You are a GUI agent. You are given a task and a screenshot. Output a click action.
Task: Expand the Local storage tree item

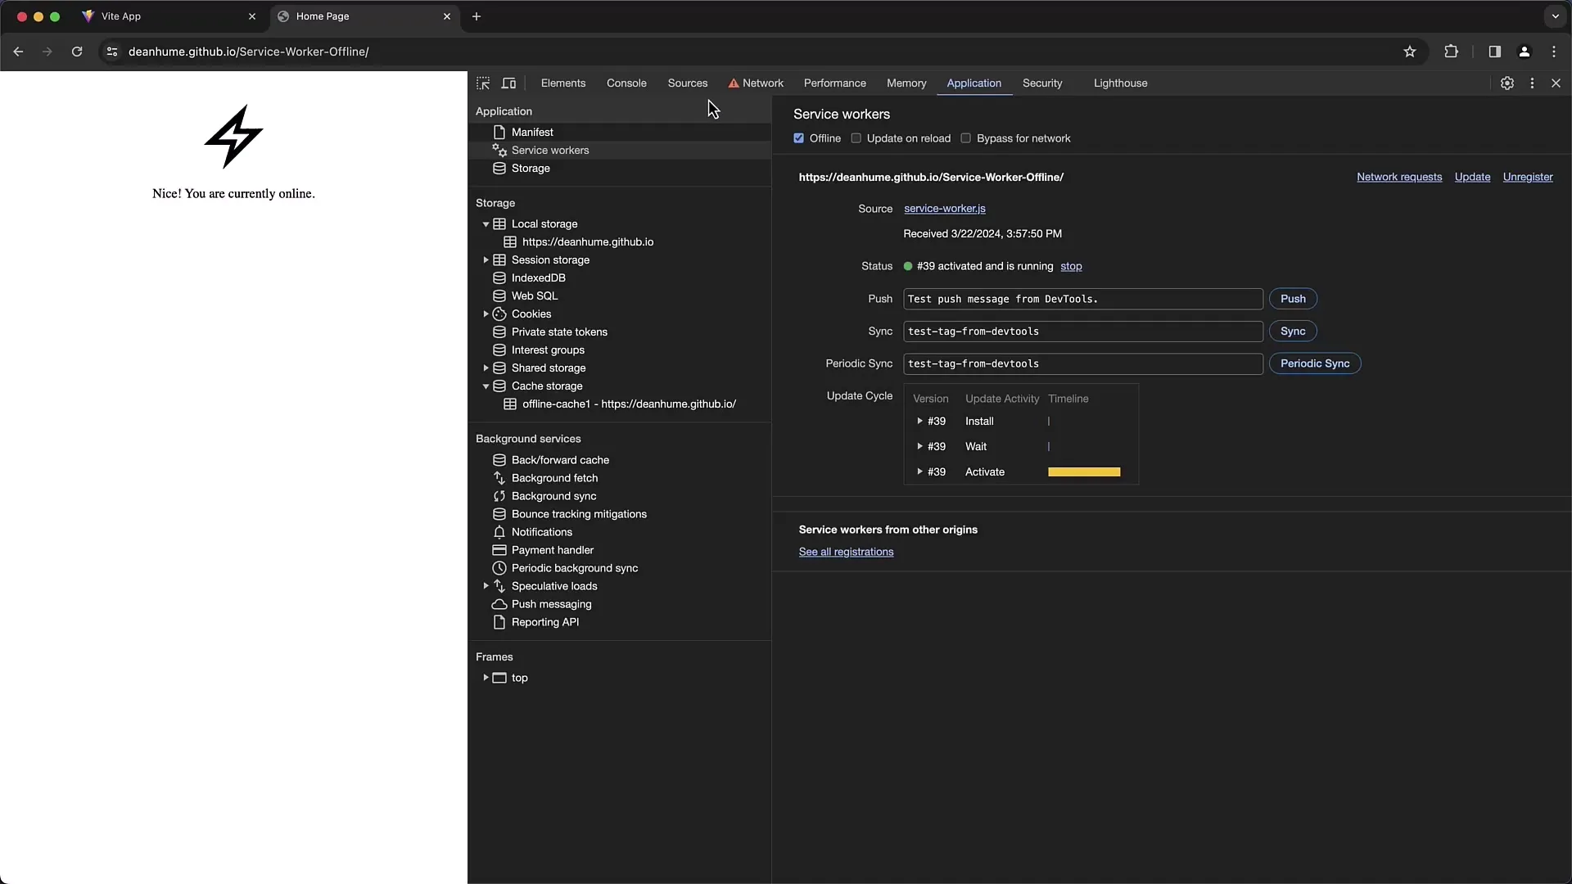485,223
